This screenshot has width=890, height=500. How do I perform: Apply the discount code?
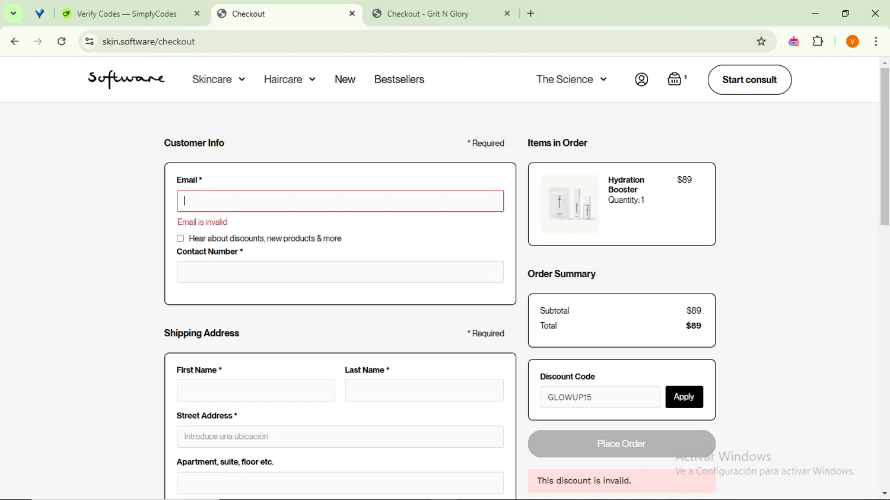pos(684,397)
